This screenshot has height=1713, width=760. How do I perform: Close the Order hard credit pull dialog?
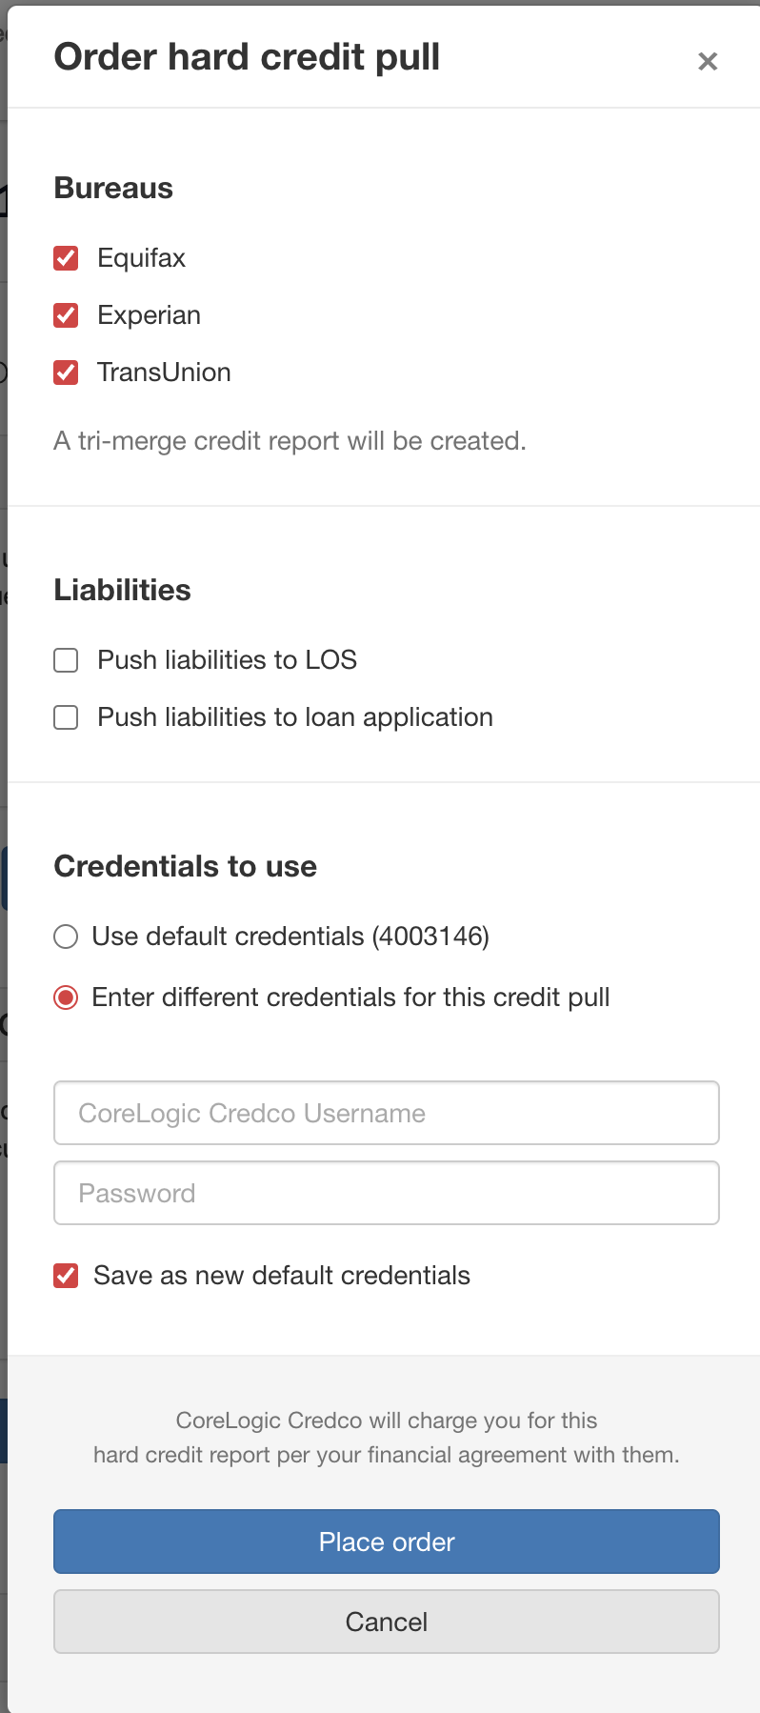coord(708,61)
